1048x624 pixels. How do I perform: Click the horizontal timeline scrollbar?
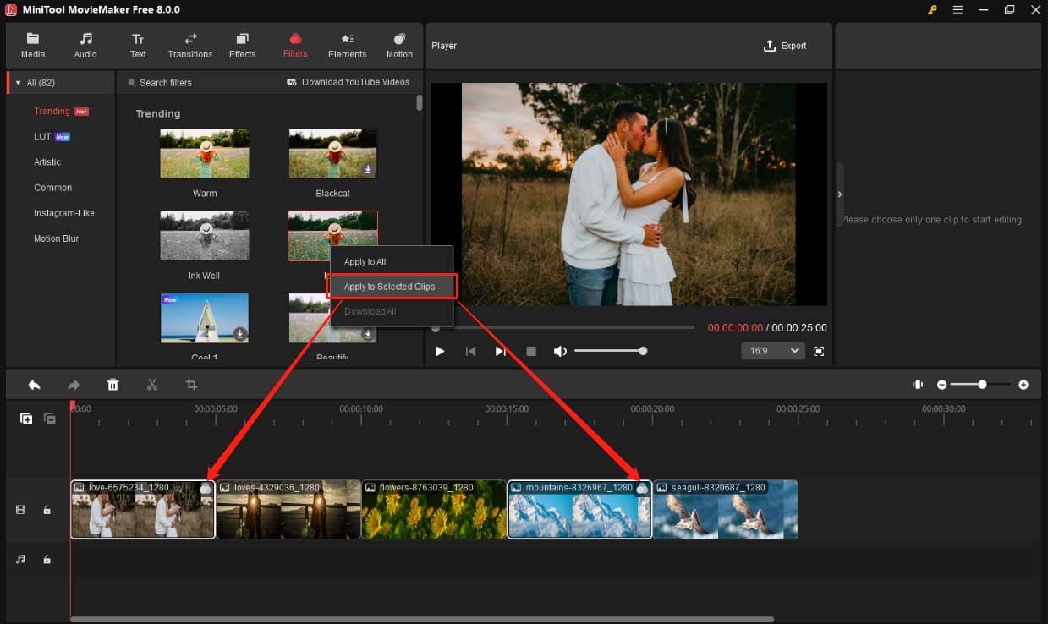[x=422, y=620]
